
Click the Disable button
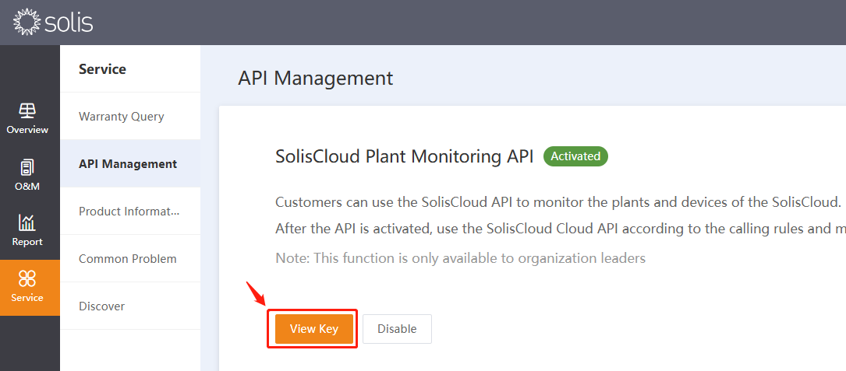pyautogui.click(x=397, y=328)
